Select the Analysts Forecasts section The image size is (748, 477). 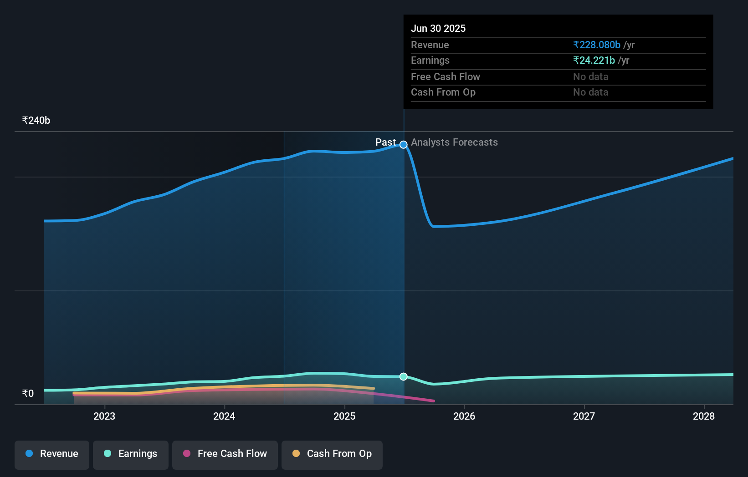click(454, 142)
